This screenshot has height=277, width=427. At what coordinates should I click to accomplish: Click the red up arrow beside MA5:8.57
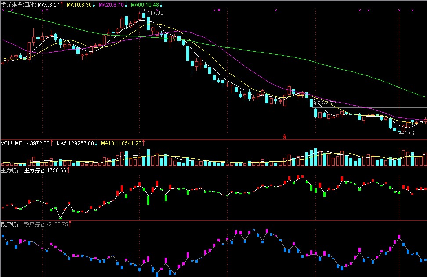pyautogui.click(x=62, y=4)
